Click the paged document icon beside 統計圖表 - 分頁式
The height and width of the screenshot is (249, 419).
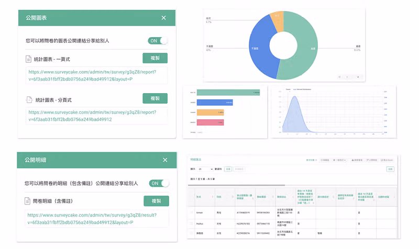[29, 100]
